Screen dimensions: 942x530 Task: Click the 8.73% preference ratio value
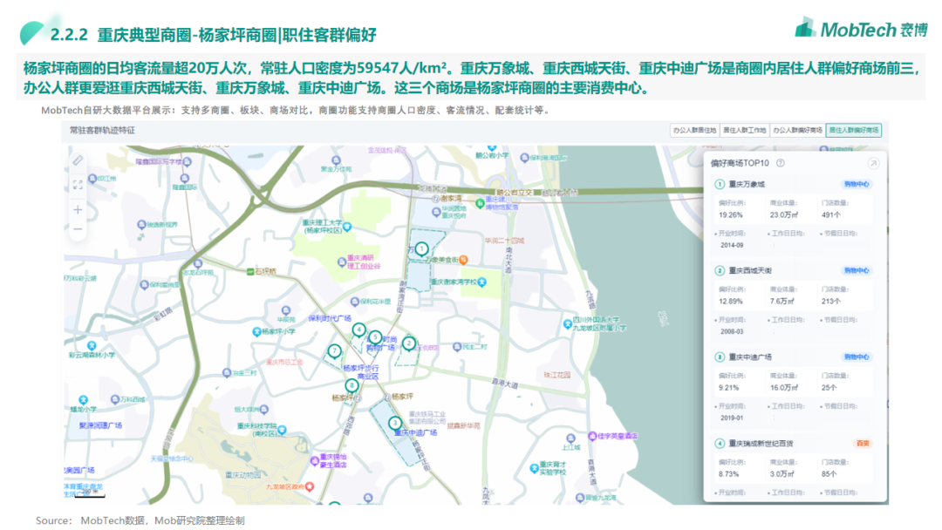[x=728, y=474]
